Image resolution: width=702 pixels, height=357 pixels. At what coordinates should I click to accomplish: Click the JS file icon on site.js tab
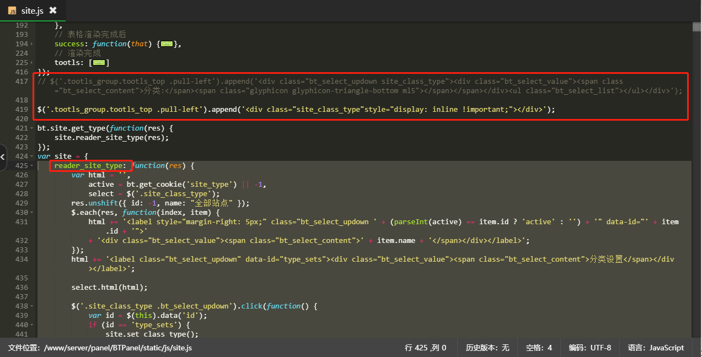12,10
